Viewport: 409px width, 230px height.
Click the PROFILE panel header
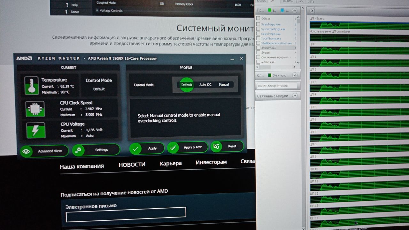point(186,68)
